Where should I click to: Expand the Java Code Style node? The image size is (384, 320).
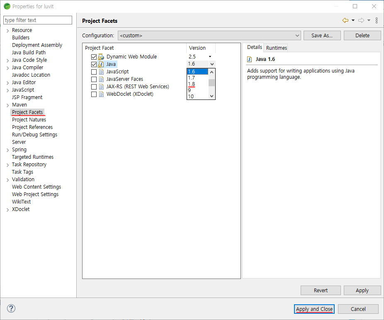[7, 60]
